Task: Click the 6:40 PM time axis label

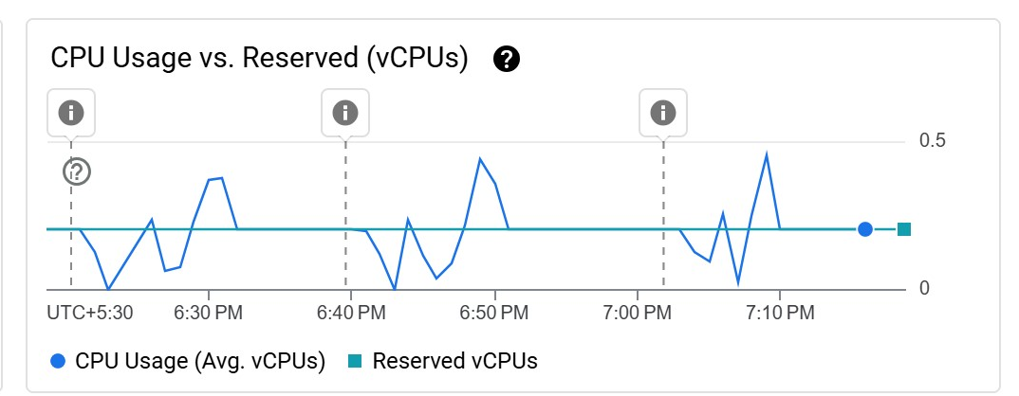Action: (x=351, y=313)
